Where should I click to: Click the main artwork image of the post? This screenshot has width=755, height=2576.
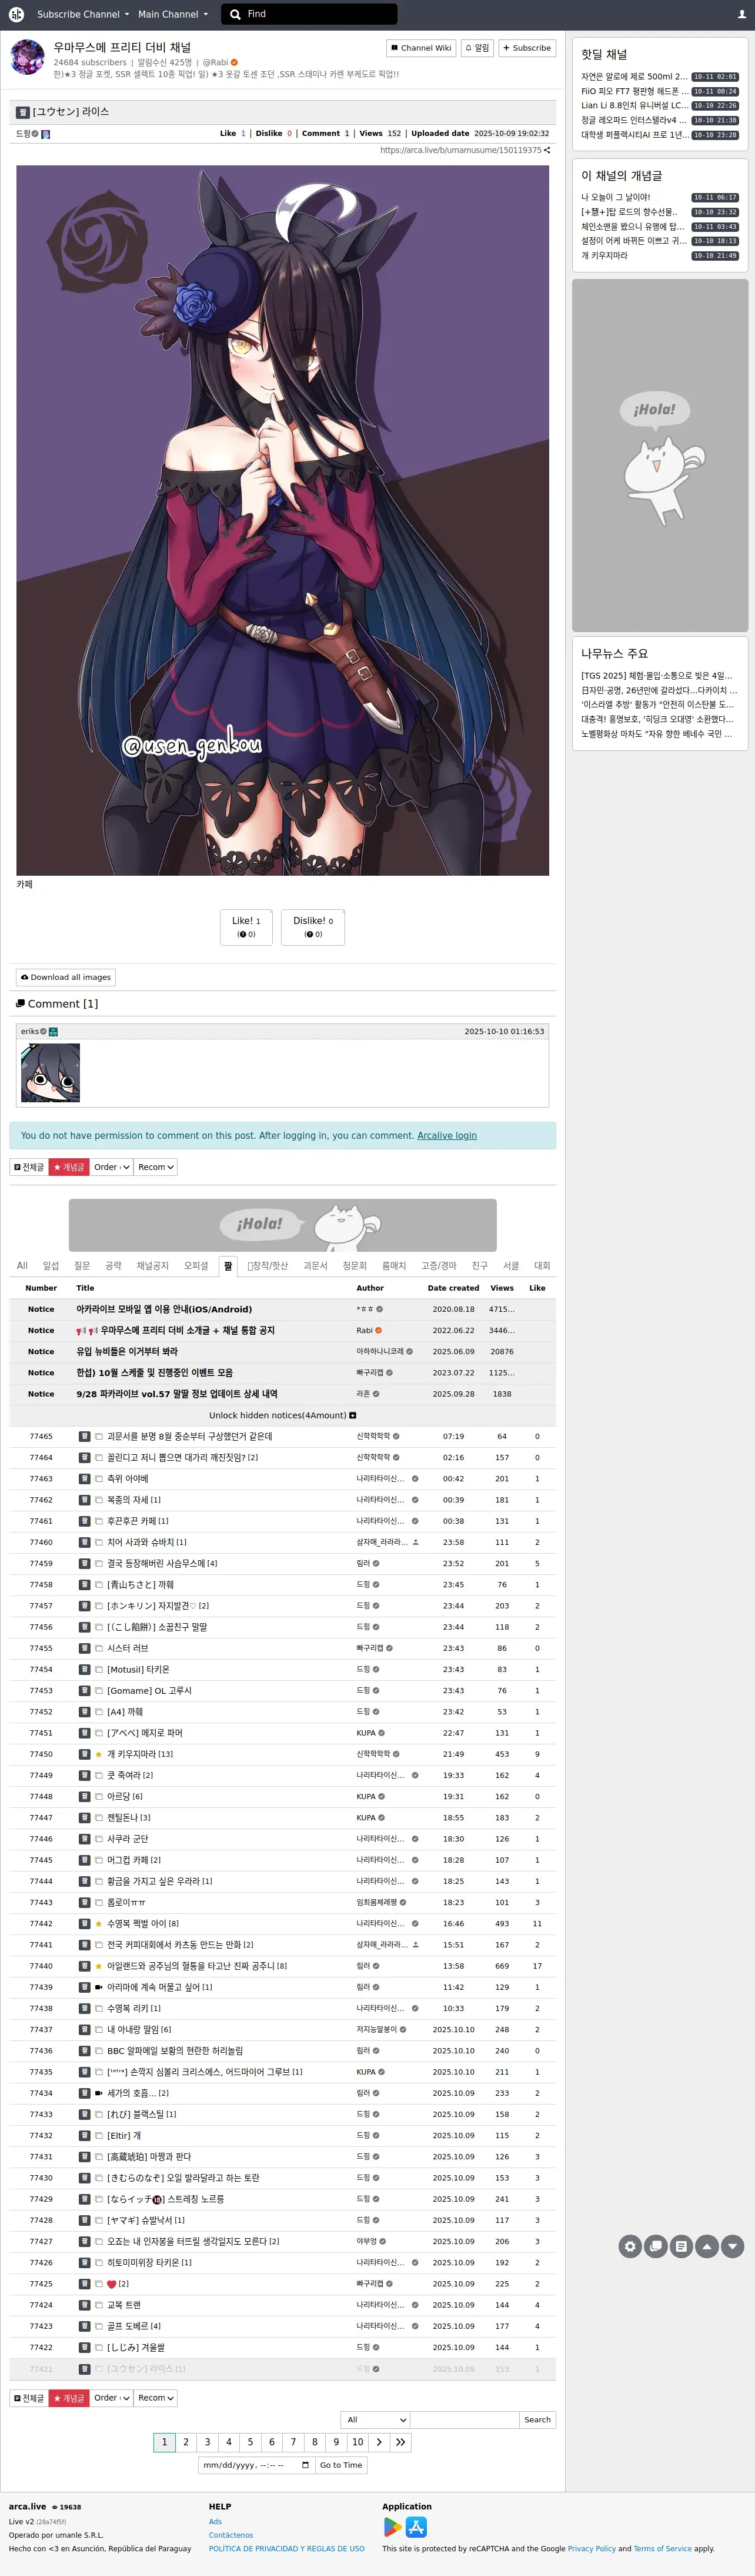point(283,520)
